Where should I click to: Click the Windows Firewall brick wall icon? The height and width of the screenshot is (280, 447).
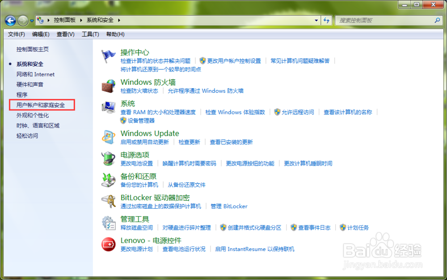(x=108, y=86)
